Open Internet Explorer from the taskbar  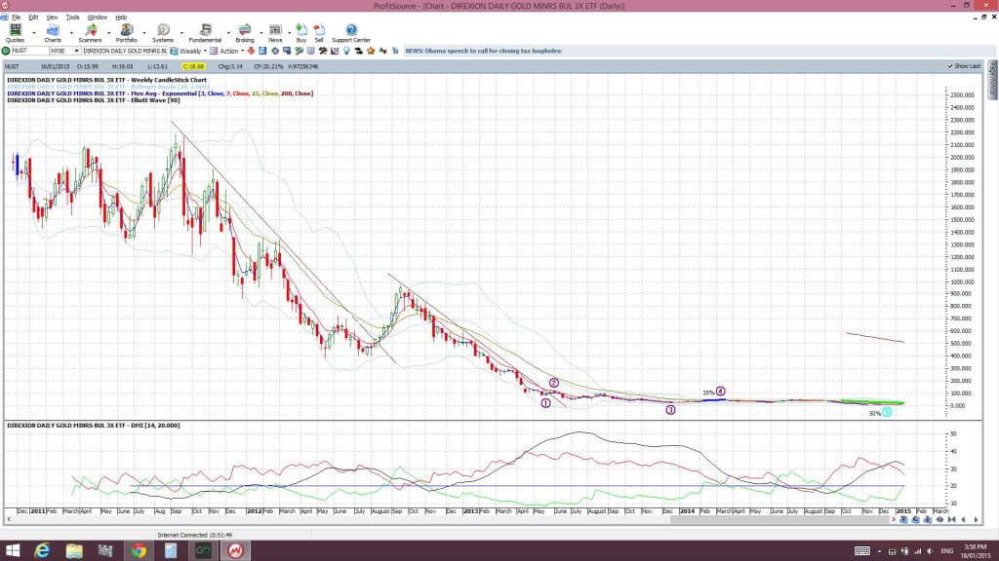42,551
